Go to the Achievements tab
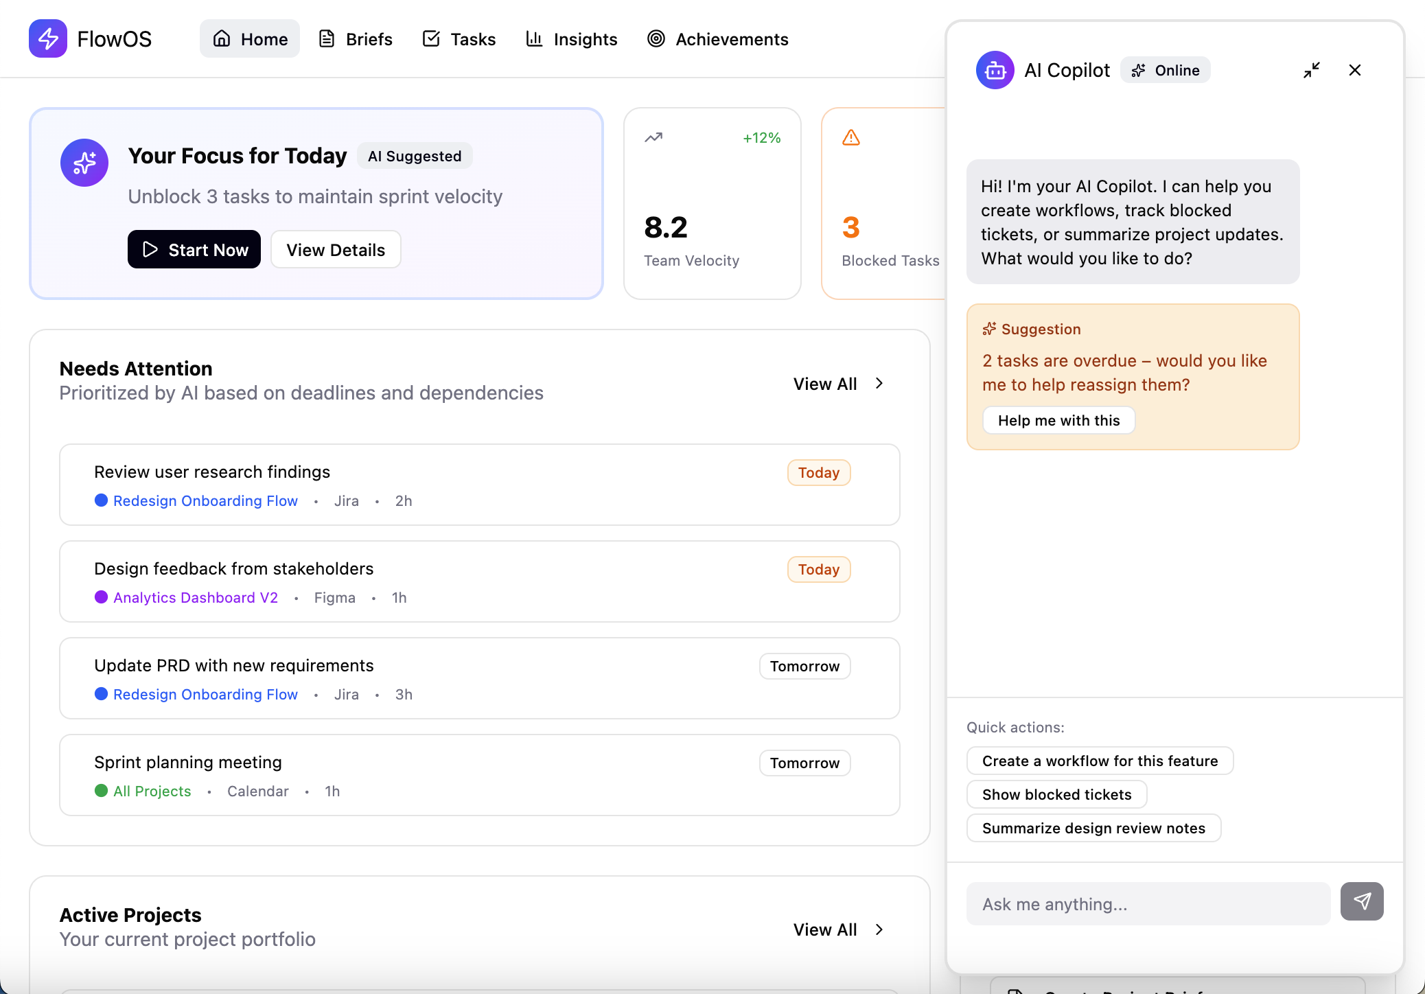The width and height of the screenshot is (1425, 994). click(718, 39)
